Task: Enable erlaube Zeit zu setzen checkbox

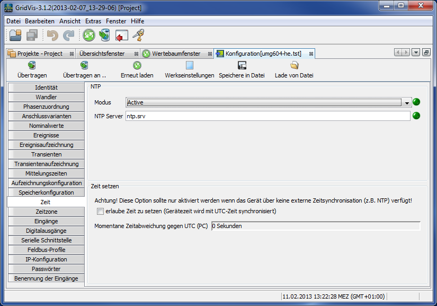Action: coord(100,212)
